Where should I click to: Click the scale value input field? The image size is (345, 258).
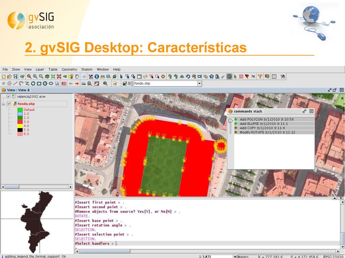click(217, 256)
